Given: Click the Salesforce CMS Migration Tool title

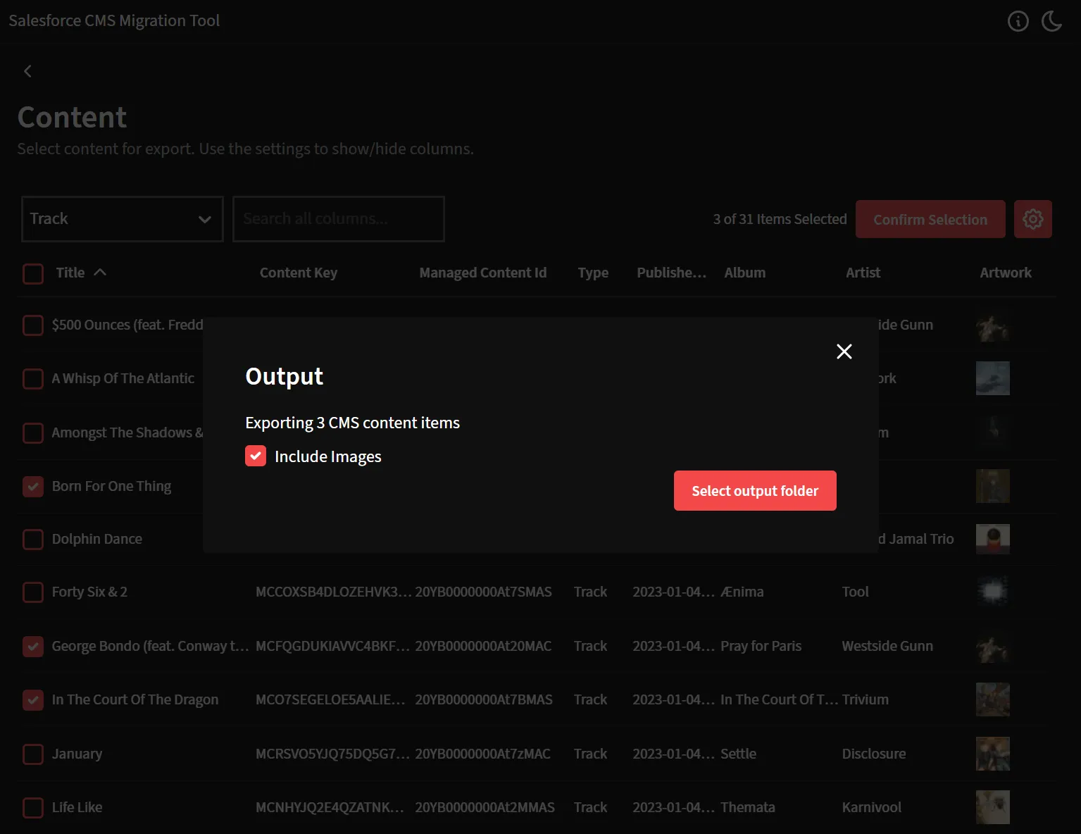Looking at the screenshot, I should coord(114,20).
